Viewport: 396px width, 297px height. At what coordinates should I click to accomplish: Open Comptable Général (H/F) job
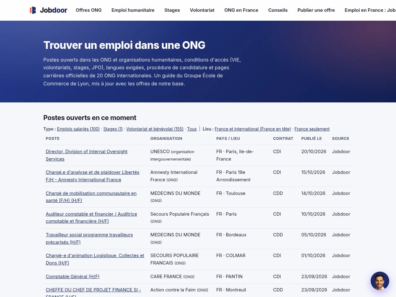click(x=73, y=277)
